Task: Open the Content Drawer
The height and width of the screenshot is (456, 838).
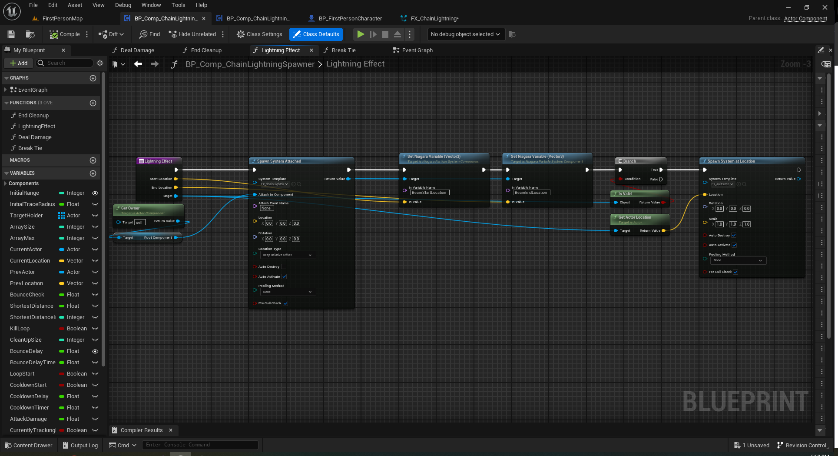Action: [29, 446]
